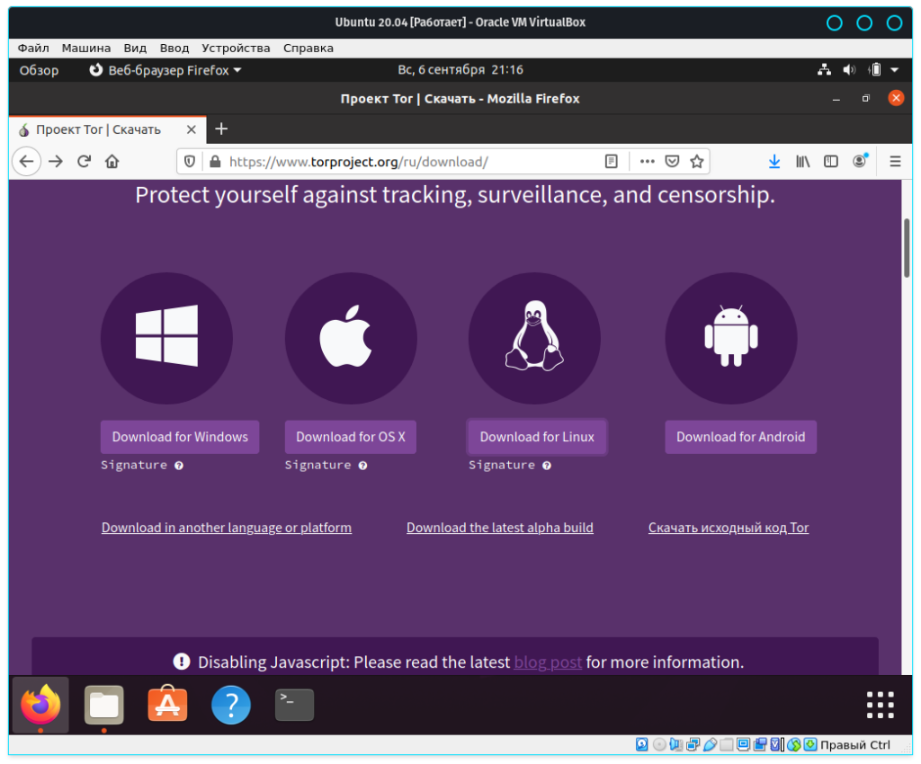Show sidebars using the toolbar icon
The image size is (921, 764).
click(831, 162)
